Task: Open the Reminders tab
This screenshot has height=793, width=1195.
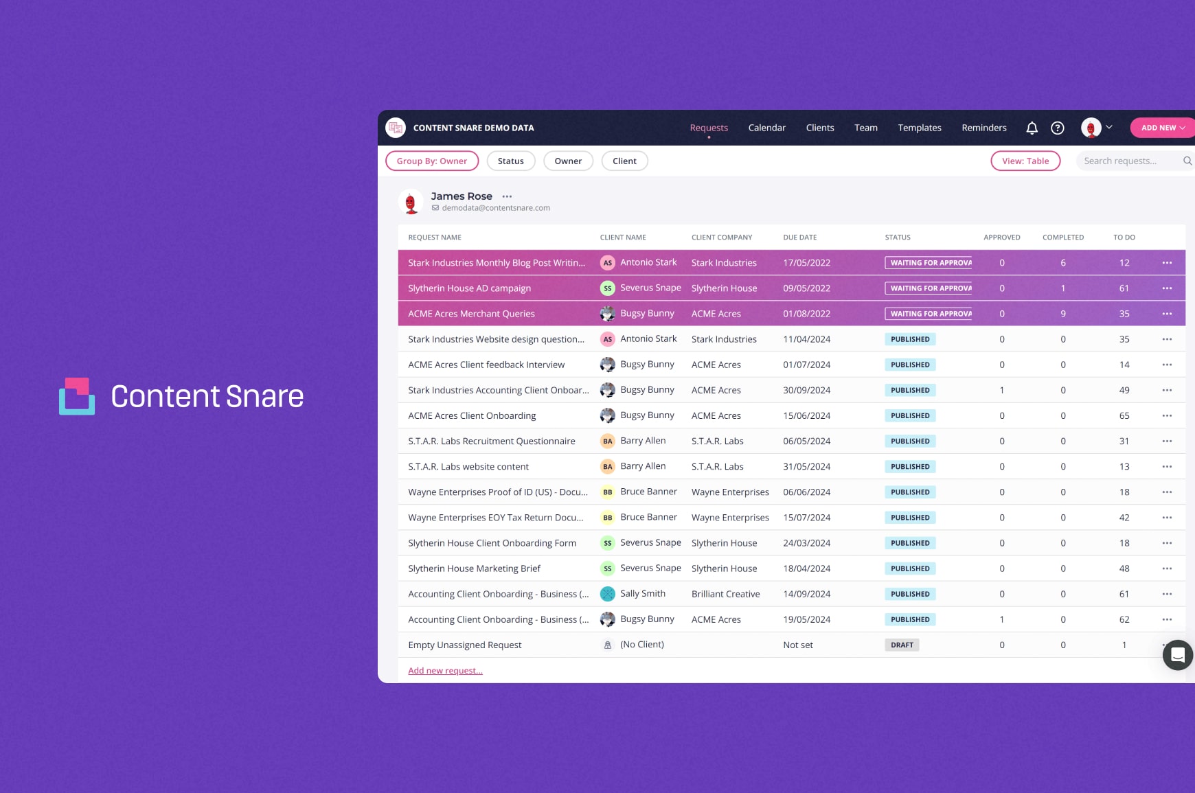Action: click(984, 128)
